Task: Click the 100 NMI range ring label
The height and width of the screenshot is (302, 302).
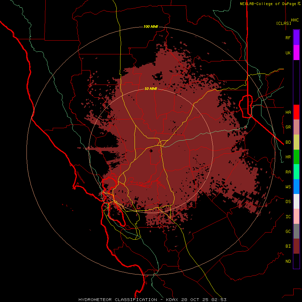Action: coord(151,27)
